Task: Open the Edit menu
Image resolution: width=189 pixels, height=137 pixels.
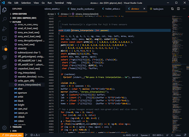Action: (16, 3)
